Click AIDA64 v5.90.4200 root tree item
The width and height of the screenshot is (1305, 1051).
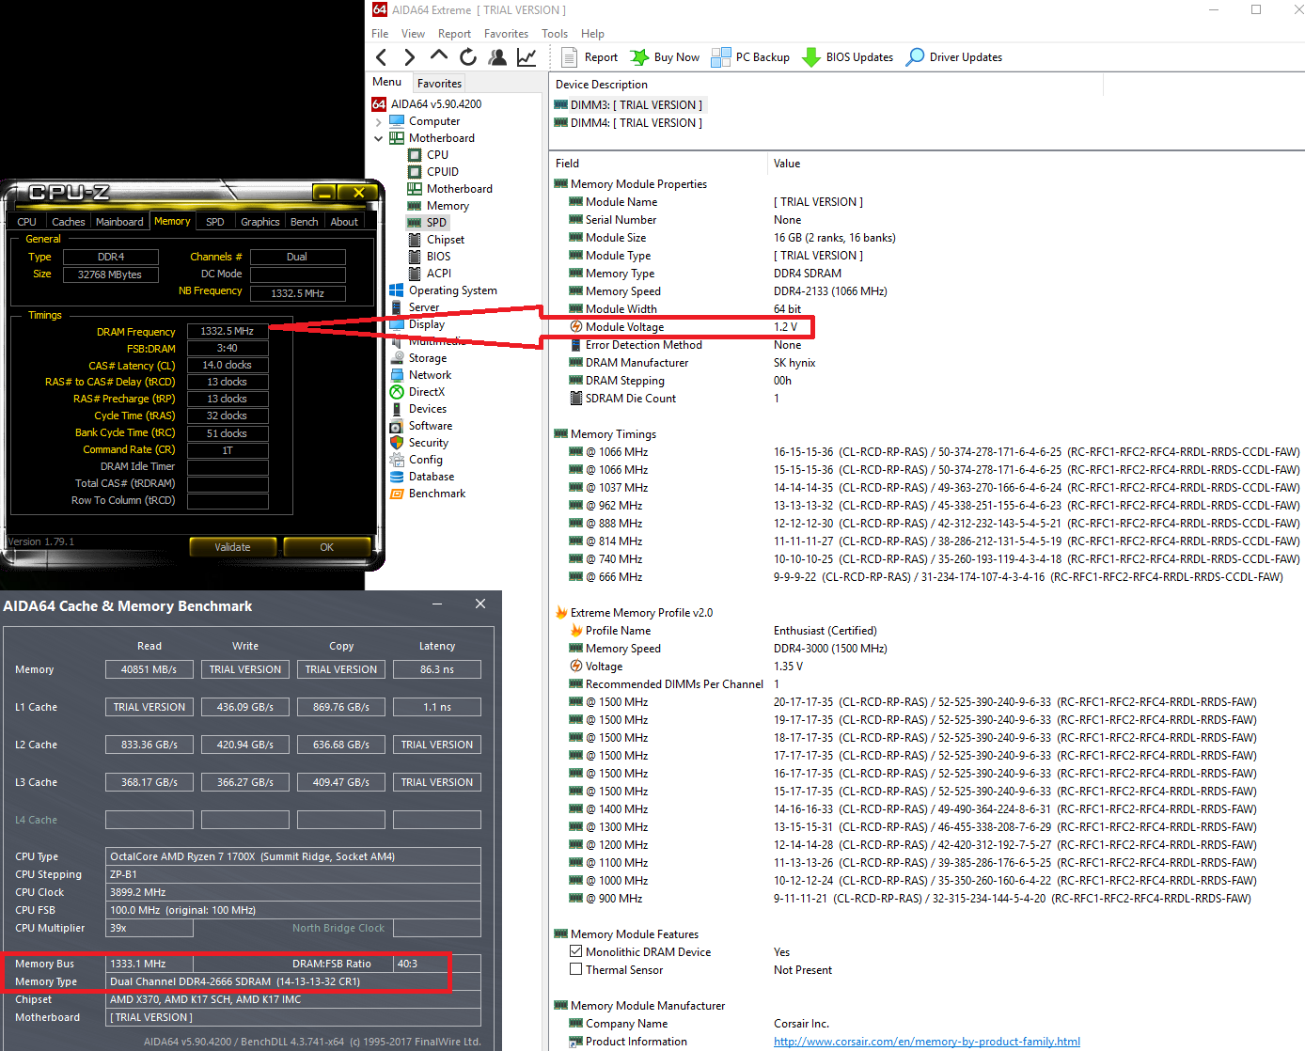[427, 104]
